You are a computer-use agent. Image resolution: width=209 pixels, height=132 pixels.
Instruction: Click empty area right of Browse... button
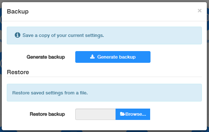point(176,114)
